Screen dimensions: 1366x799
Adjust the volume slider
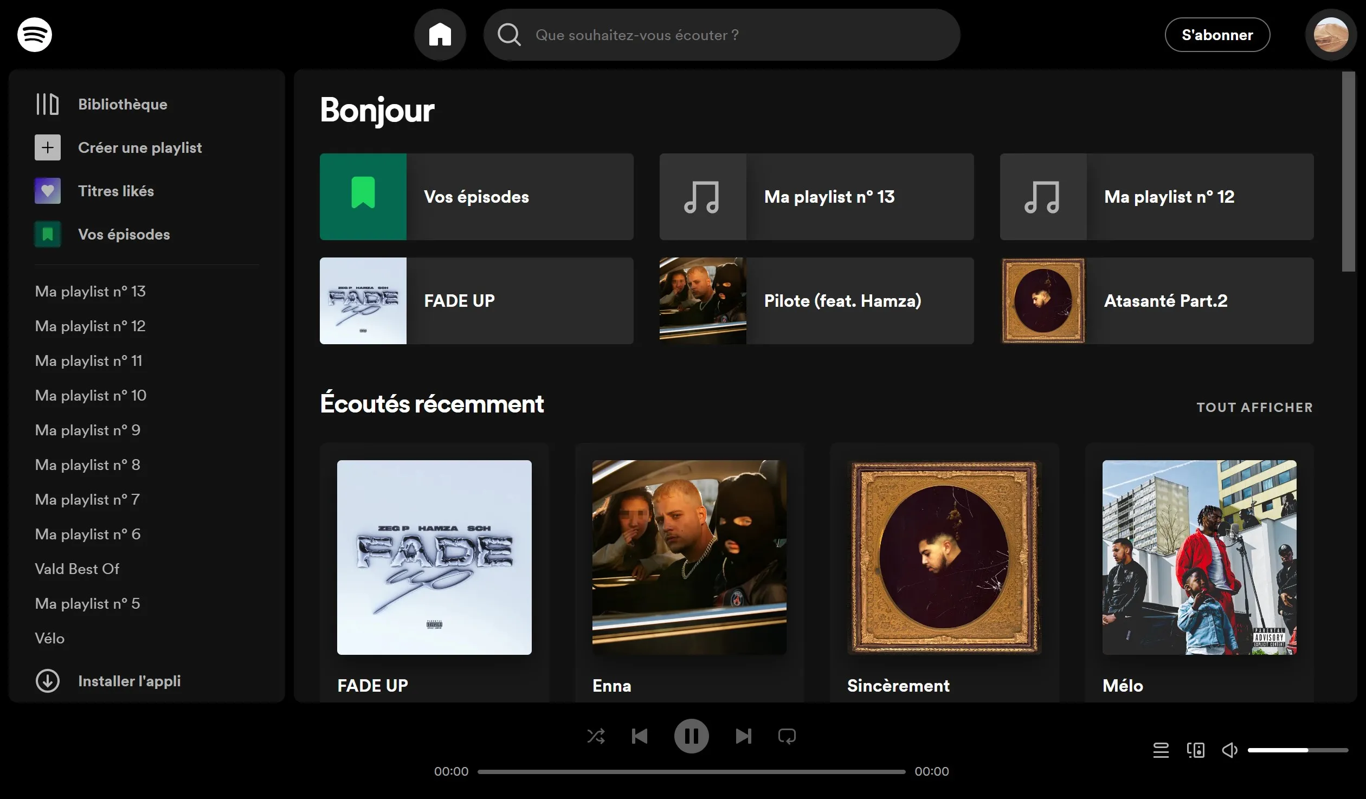(1298, 750)
